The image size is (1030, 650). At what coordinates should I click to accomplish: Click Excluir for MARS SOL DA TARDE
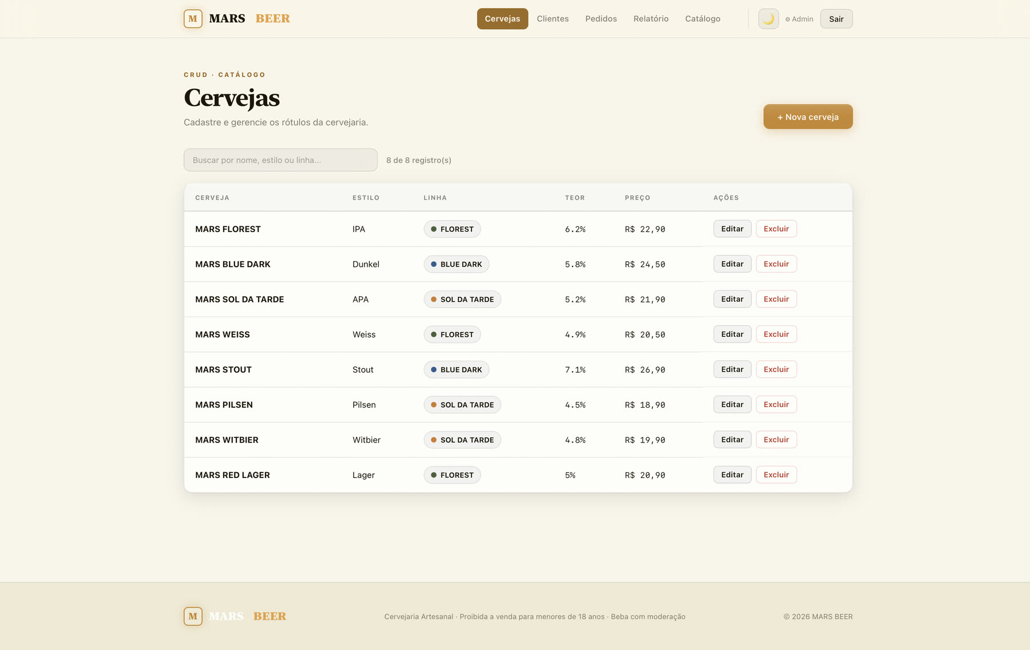pos(776,299)
